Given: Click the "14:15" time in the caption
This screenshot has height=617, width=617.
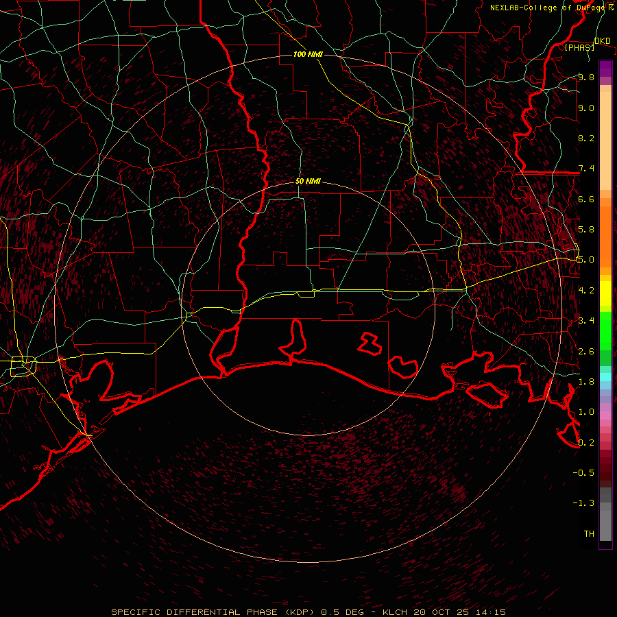Looking at the screenshot, I should point(492,612).
